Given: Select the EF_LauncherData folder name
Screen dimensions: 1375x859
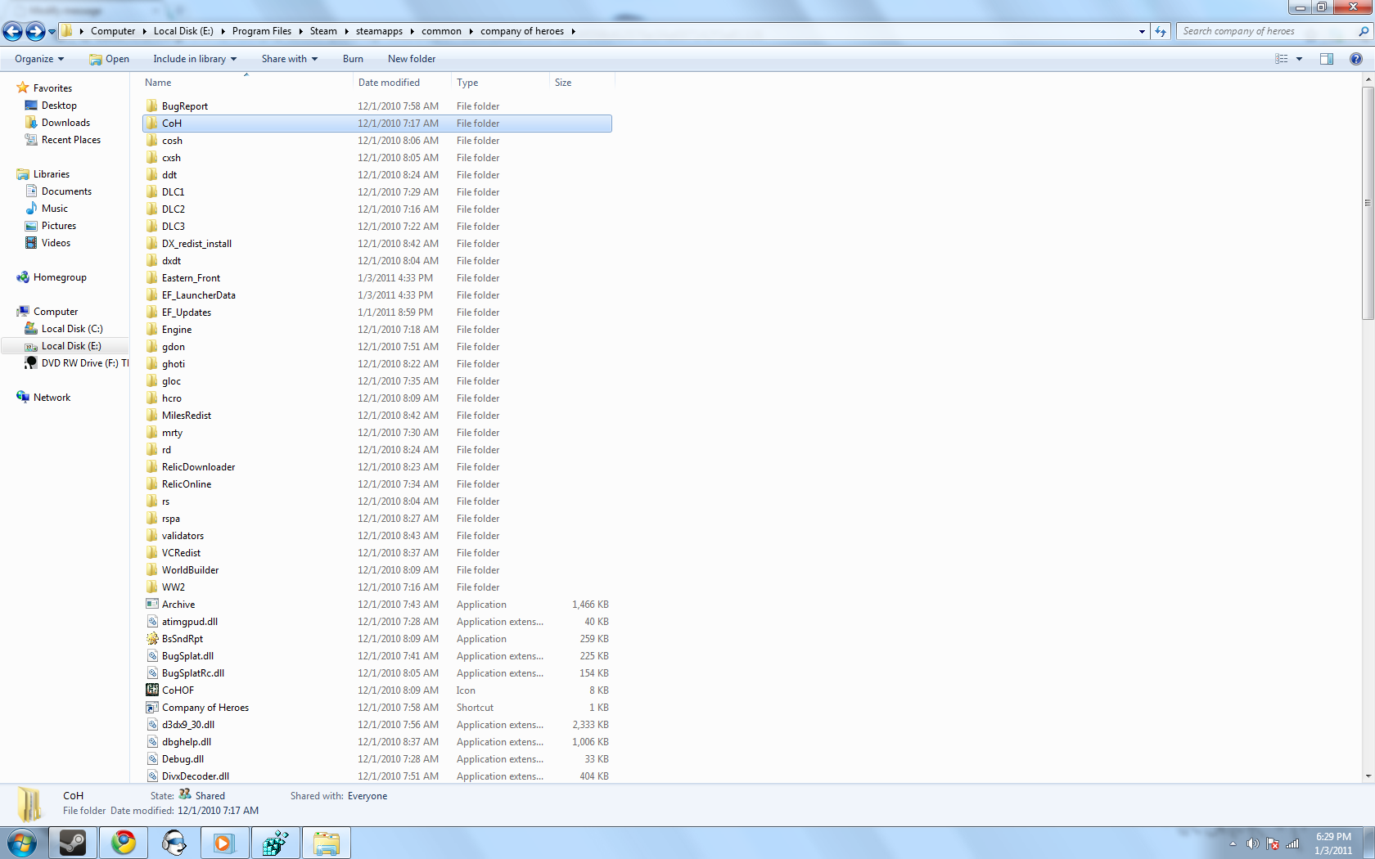Looking at the screenshot, I should [199, 295].
